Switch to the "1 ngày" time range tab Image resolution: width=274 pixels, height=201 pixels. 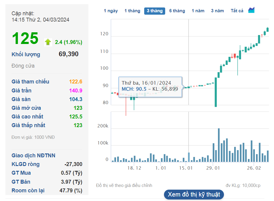tap(110, 10)
